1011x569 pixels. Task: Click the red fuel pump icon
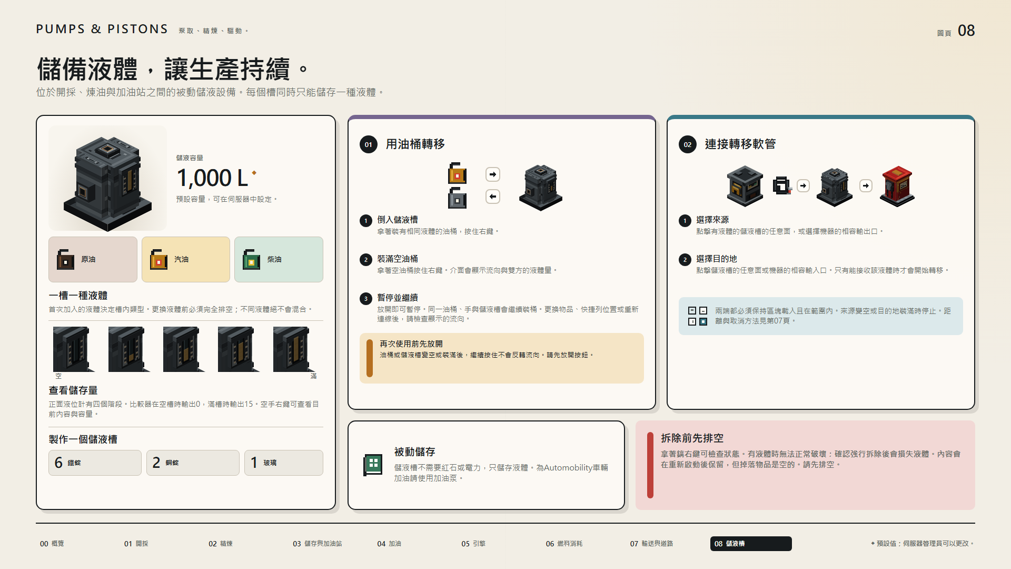click(897, 186)
